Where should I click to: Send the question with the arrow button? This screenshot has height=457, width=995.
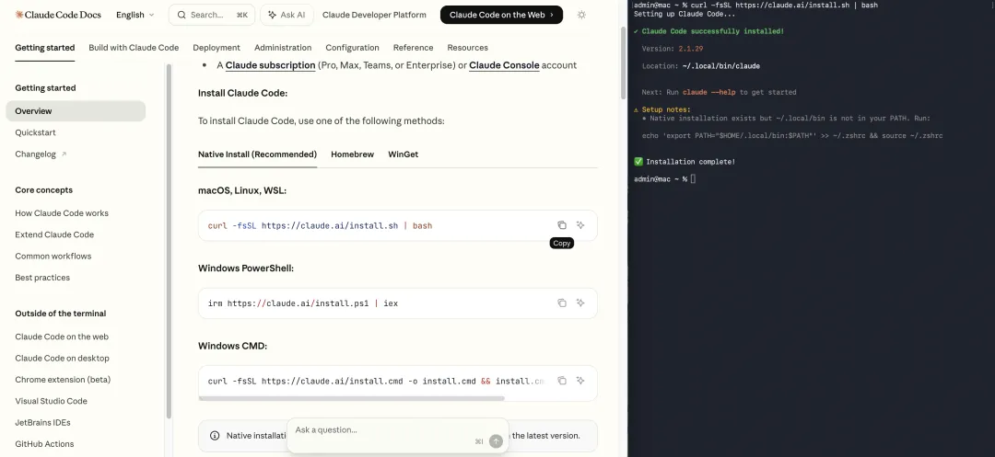tap(496, 441)
